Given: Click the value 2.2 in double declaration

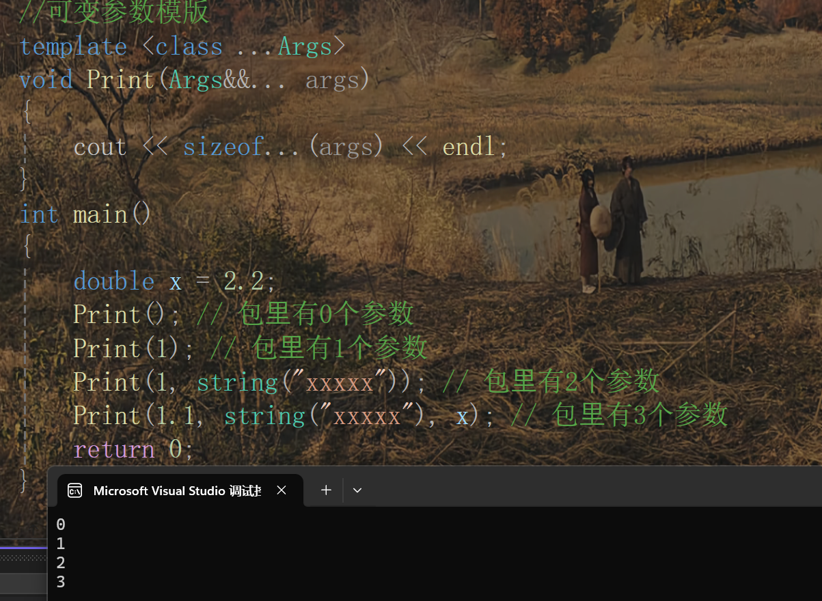Looking at the screenshot, I should pyautogui.click(x=244, y=281).
